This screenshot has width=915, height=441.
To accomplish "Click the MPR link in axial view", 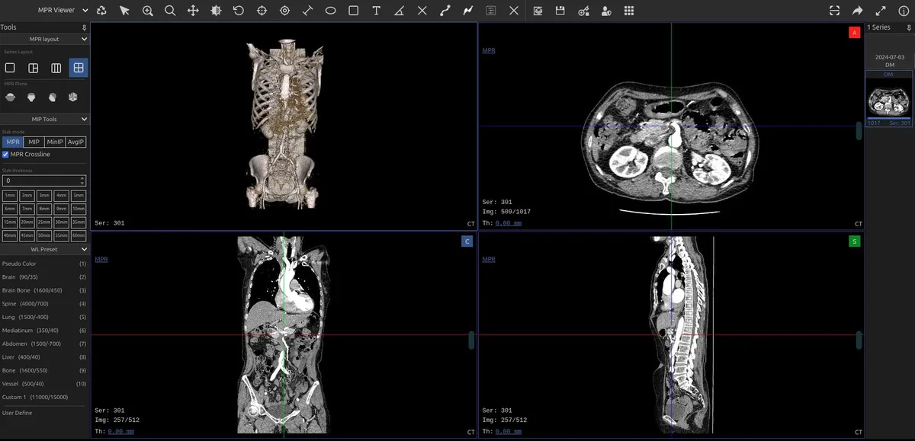I will tap(489, 51).
